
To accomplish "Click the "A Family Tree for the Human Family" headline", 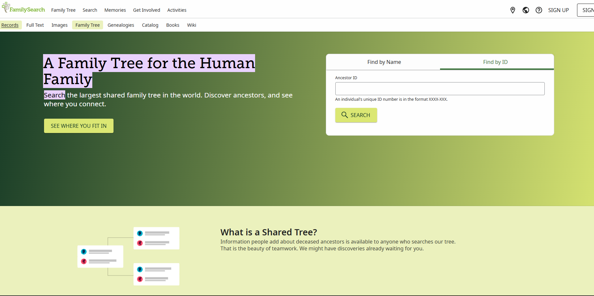I will point(149,71).
